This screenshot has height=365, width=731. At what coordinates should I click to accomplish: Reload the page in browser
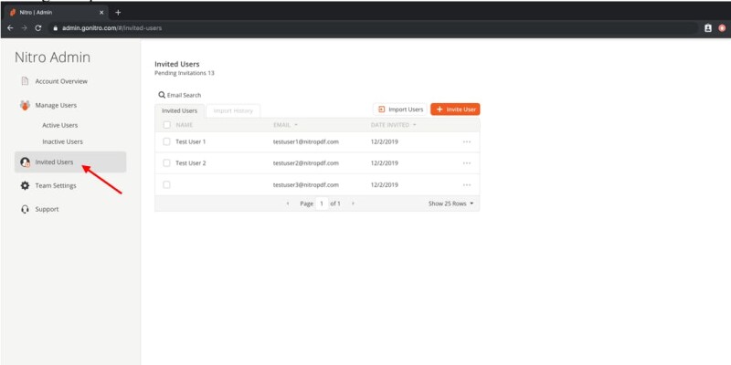38,28
